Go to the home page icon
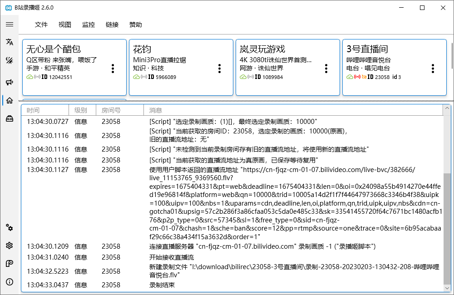The width and height of the screenshot is (454, 295). click(10, 100)
